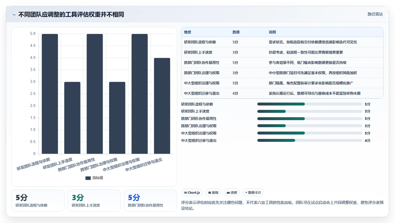The height and width of the screenshot is (223, 395).
Task: Click the 4分 value in table
Action: 235,93
